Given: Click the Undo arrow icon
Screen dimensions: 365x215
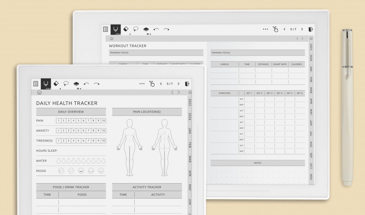Looking at the screenshot, I should point(86,83).
